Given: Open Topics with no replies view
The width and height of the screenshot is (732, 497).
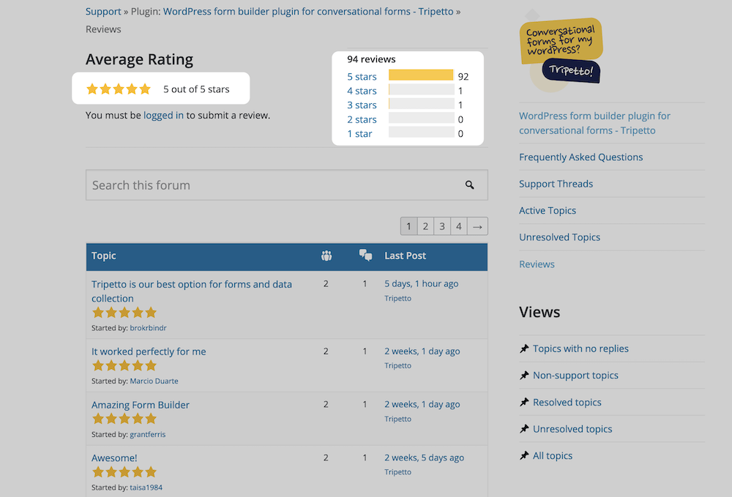Looking at the screenshot, I should [580, 348].
